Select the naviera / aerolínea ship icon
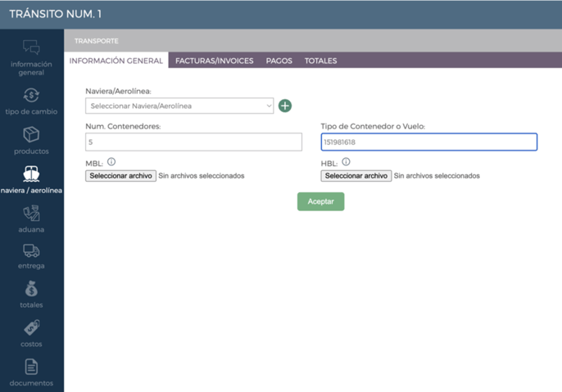Viewport: 562px width, 392px height. pyautogui.click(x=31, y=173)
